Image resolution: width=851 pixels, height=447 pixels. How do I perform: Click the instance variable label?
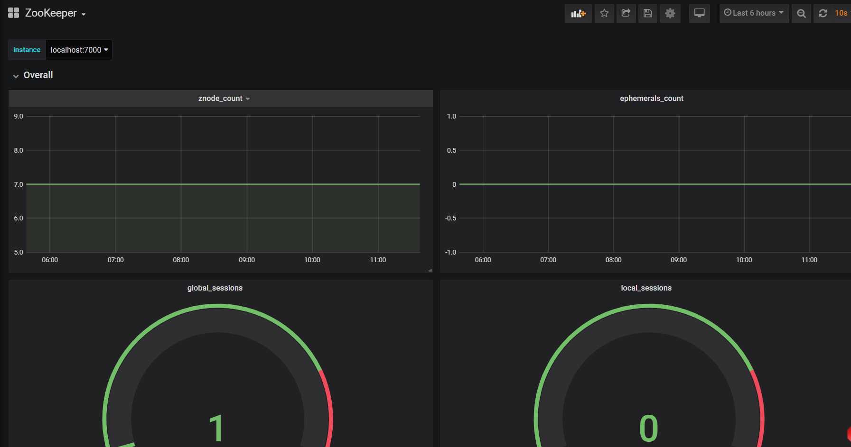[27, 50]
